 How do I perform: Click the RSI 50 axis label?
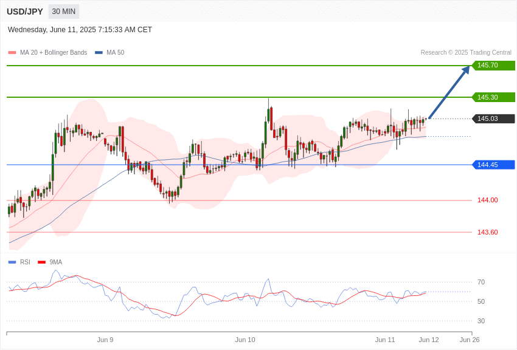pyautogui.click(x=481, y=301)
